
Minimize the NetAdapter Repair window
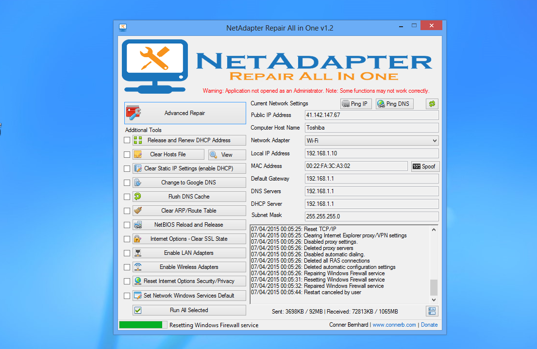pos(401,26)
